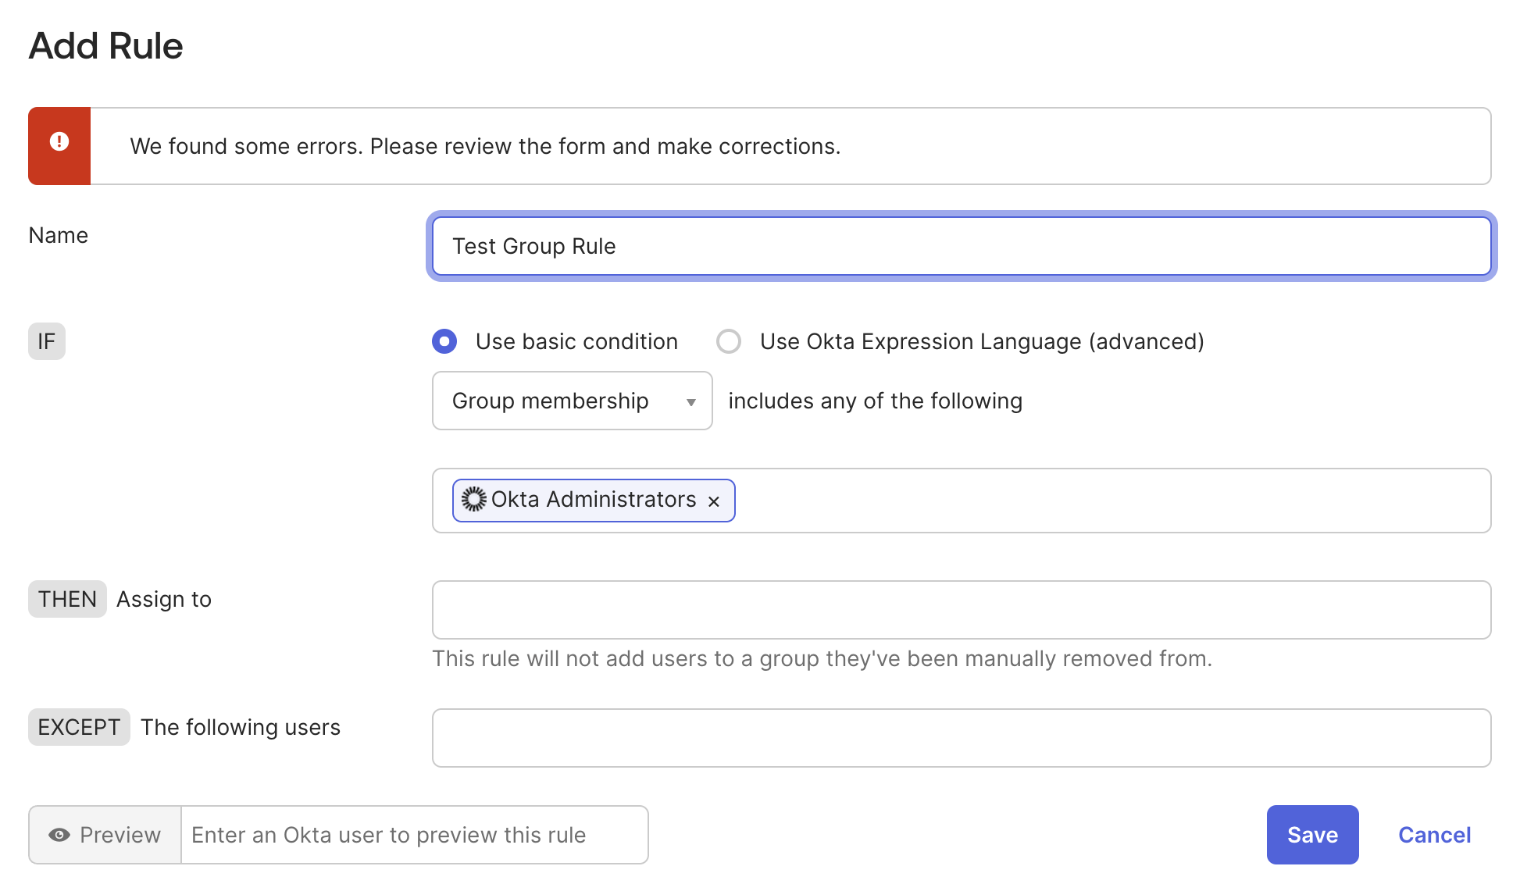The height and width of the screenshot is (884, 1520).
Task: Select Use Okta Expression Language option
Action: pyautogui.click(x=729, y=341)
